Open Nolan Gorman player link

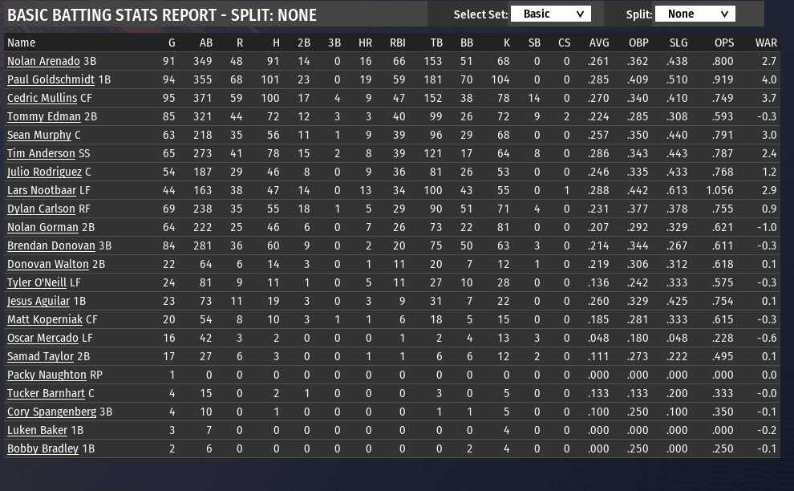point(43,228)
